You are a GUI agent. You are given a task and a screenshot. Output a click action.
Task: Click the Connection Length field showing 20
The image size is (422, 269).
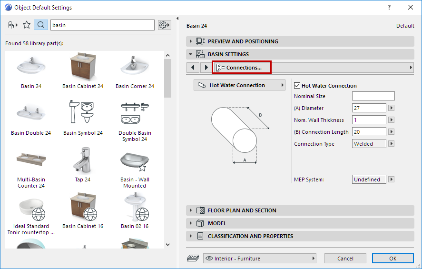tap(369, 131)
